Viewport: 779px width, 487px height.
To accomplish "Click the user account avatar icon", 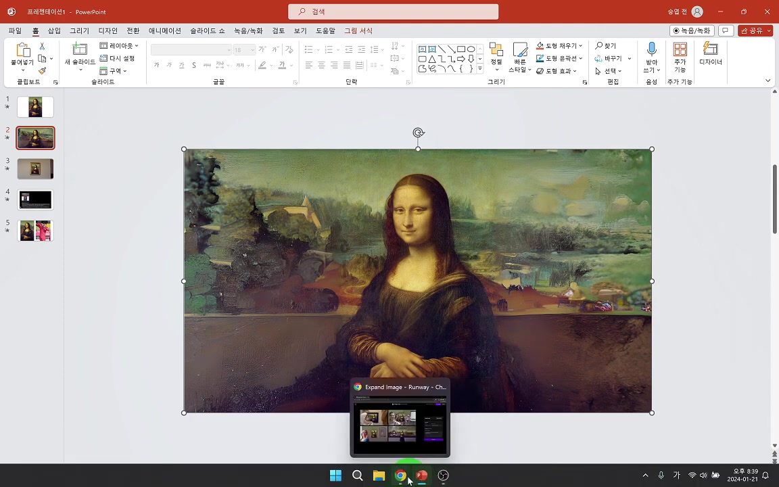I will [x=697, y=11].
